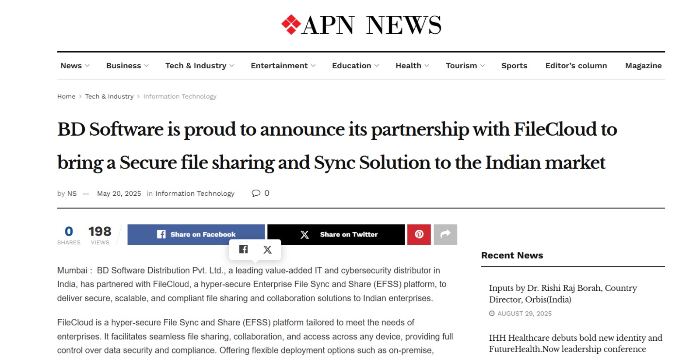Expand the News menu chevron

coord(87,66)
